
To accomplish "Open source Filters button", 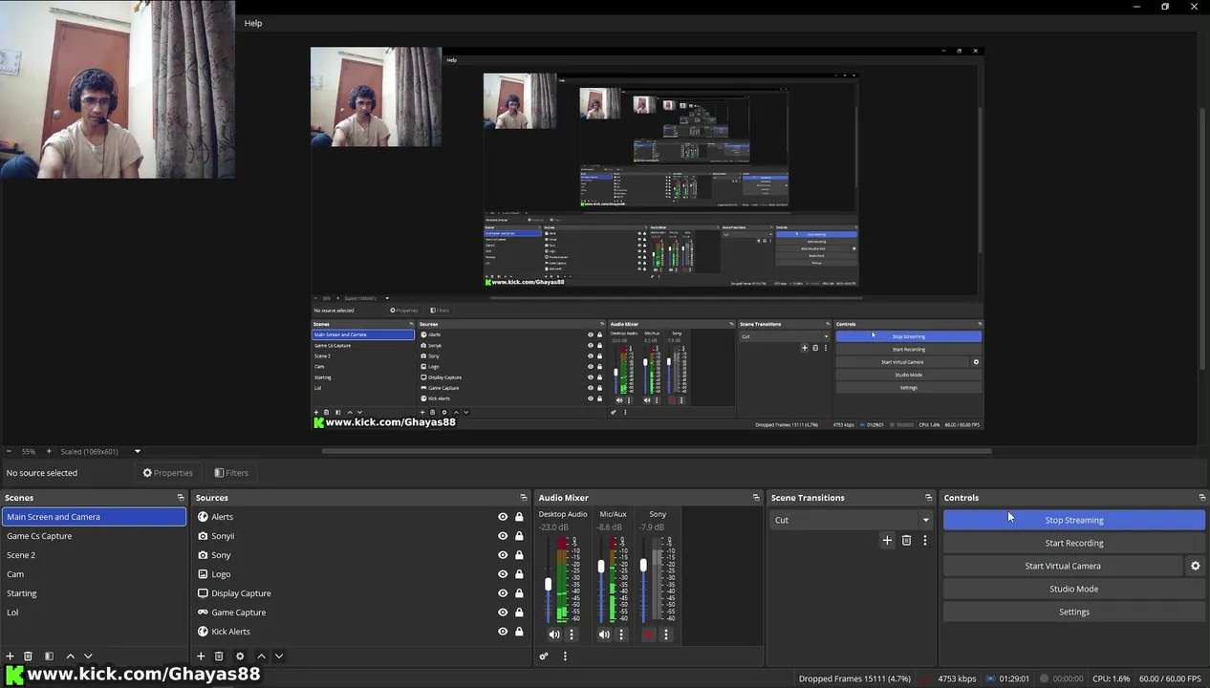I will tap(231, 473).
